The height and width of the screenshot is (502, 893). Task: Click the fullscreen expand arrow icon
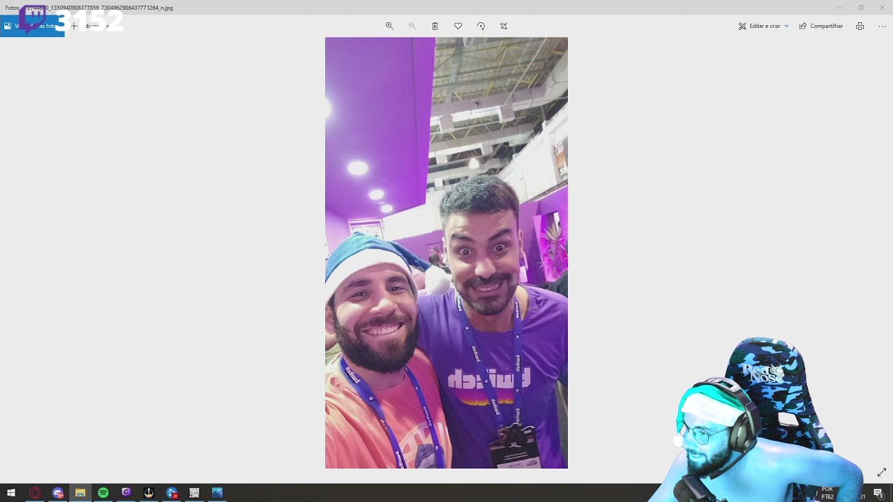point(882,472)
